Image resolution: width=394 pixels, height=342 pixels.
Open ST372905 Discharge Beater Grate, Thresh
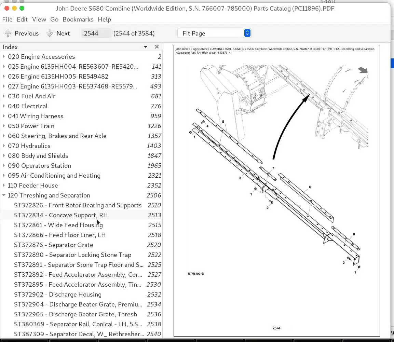81,314
